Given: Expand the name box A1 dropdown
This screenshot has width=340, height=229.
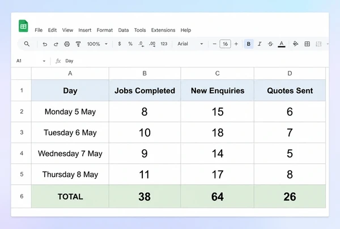Looking at the screenshot, I should [x=44, y=61].
